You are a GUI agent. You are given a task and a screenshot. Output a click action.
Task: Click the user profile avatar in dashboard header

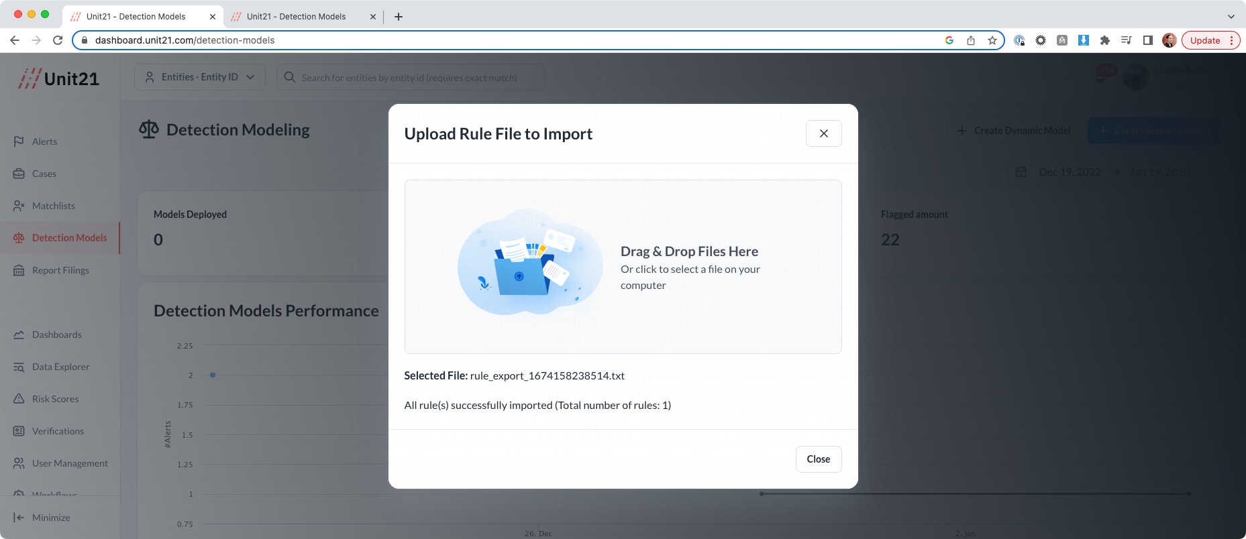(1136, 77)
